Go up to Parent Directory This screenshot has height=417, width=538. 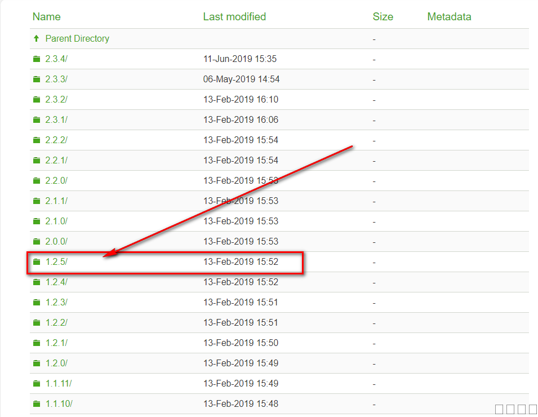77,39
